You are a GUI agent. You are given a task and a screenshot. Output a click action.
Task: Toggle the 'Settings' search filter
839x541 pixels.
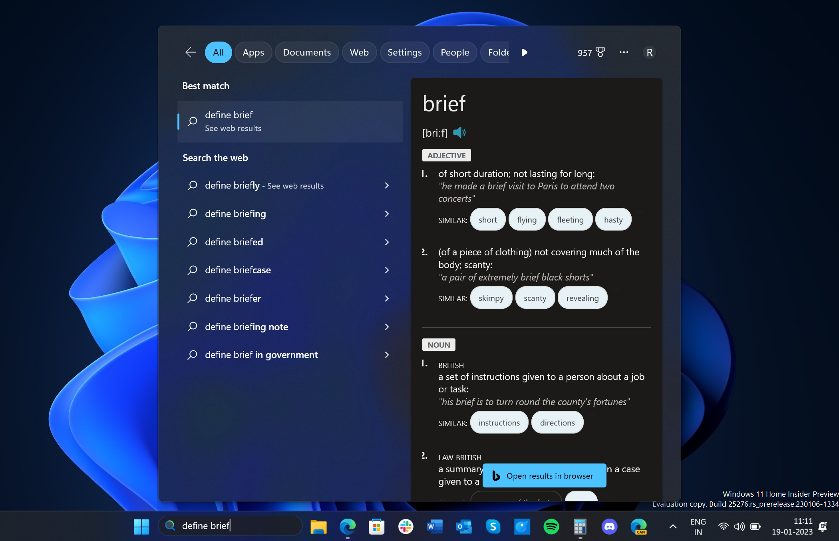404,52
